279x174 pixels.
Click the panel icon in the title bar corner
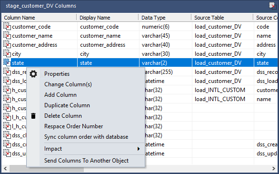(x=273, y=6)
